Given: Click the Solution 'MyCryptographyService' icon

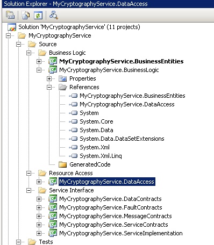Looking at the screenshot, I should click(x=12, y=27).
